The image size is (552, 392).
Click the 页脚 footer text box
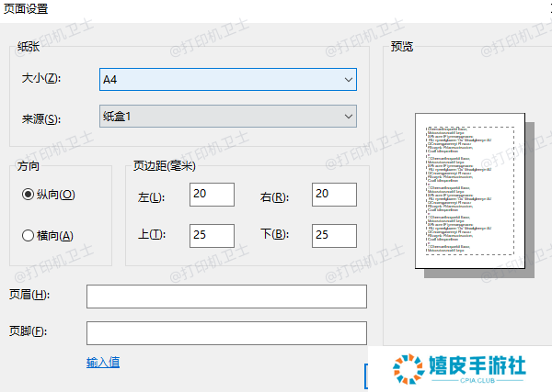[226, 333]
